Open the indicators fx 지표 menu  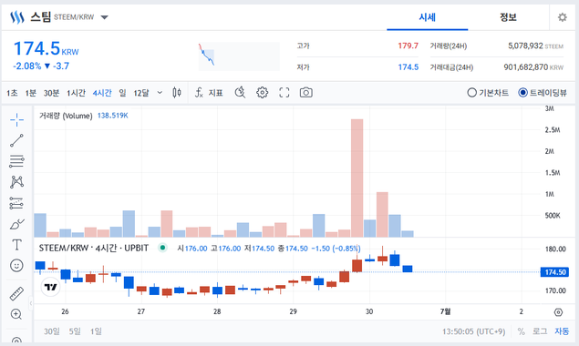(x=209, y=93)
